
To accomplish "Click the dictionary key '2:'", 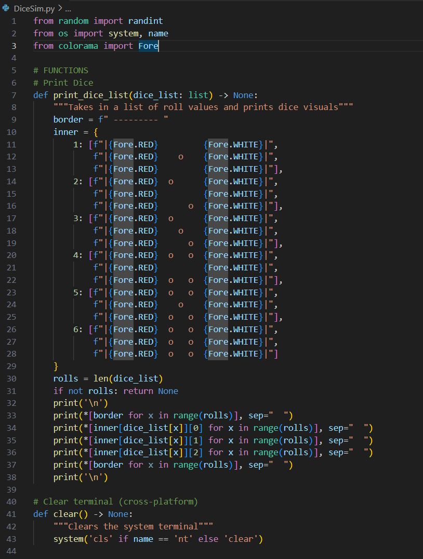I will pos(78,182).
